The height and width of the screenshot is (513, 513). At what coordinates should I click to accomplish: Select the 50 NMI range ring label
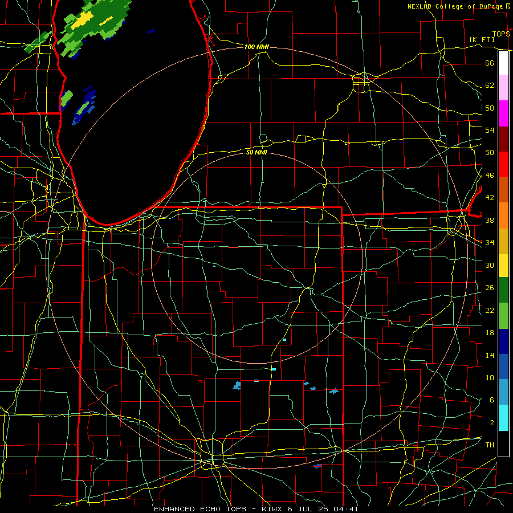tap(256, 152)
